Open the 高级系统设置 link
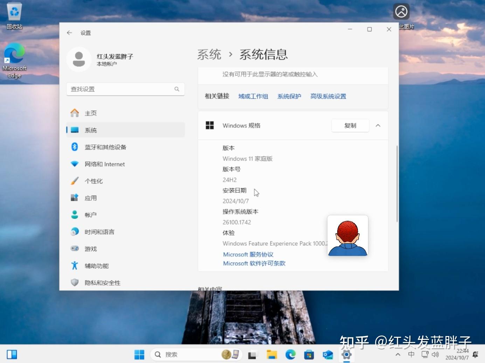 [328, 96]
